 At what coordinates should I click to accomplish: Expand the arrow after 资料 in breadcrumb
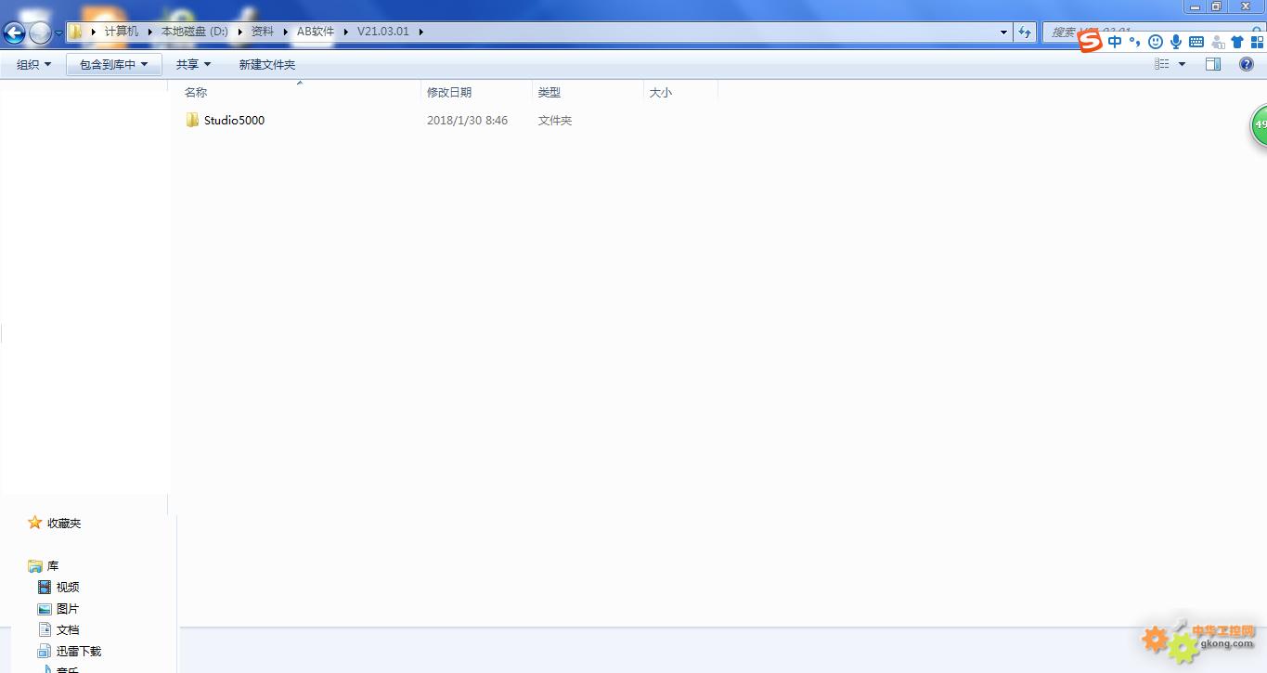tap(285, 32)
